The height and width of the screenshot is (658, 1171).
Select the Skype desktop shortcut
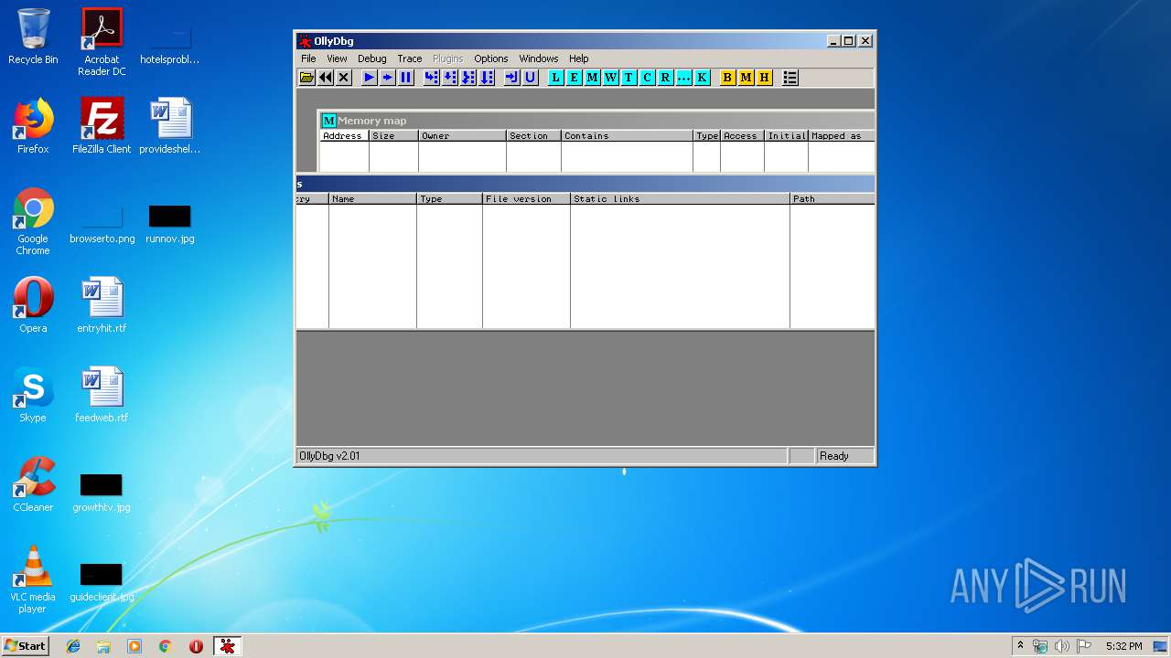[x=33, y=395]
